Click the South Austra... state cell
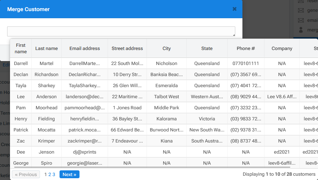Image resolution: width=318 pixels, height=180 pixels. click(x=207, y=141)
